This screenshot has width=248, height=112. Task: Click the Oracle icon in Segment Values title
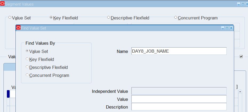pyautogui.click(x=2, y=4)
